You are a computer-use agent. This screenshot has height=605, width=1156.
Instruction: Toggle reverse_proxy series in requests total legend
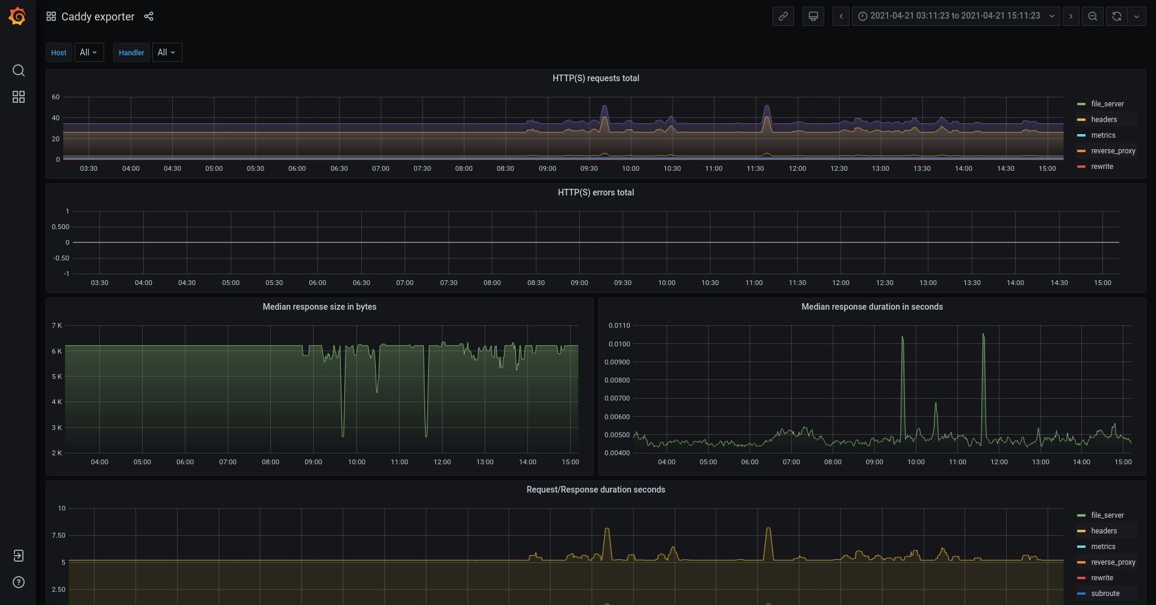(x=1113, y=151)
